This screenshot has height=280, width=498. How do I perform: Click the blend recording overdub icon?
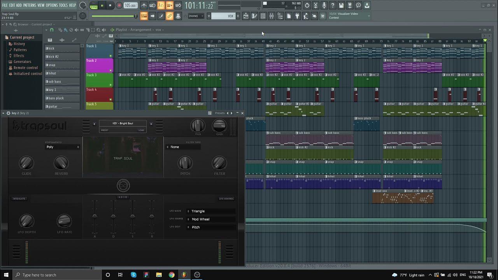pyautogui.click(x=170, y=5)
